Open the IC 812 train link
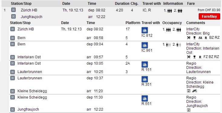 [x=147, y=35]
